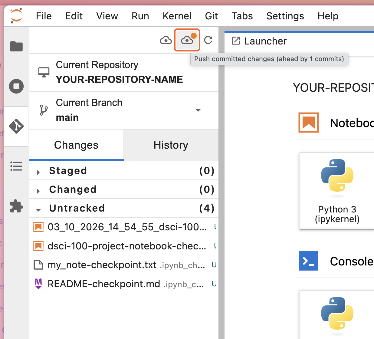Viewport: 374px width, 339px height.
Task: Click file icon beside my_note-checkpoint.txt
Action: pyautogui.click(x=38, y=265)
